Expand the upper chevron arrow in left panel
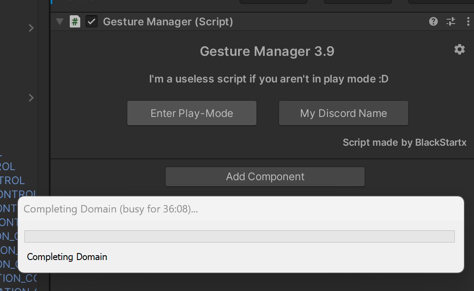Image resolution: width=474 pixels, height=291 pixels. pyautogui.click(x=31, y=28)
